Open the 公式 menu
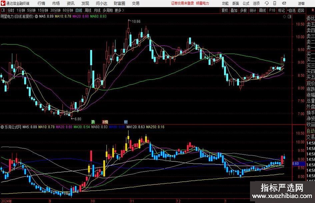The height and width of the screenshot is (203, 315). click(246, 3)
